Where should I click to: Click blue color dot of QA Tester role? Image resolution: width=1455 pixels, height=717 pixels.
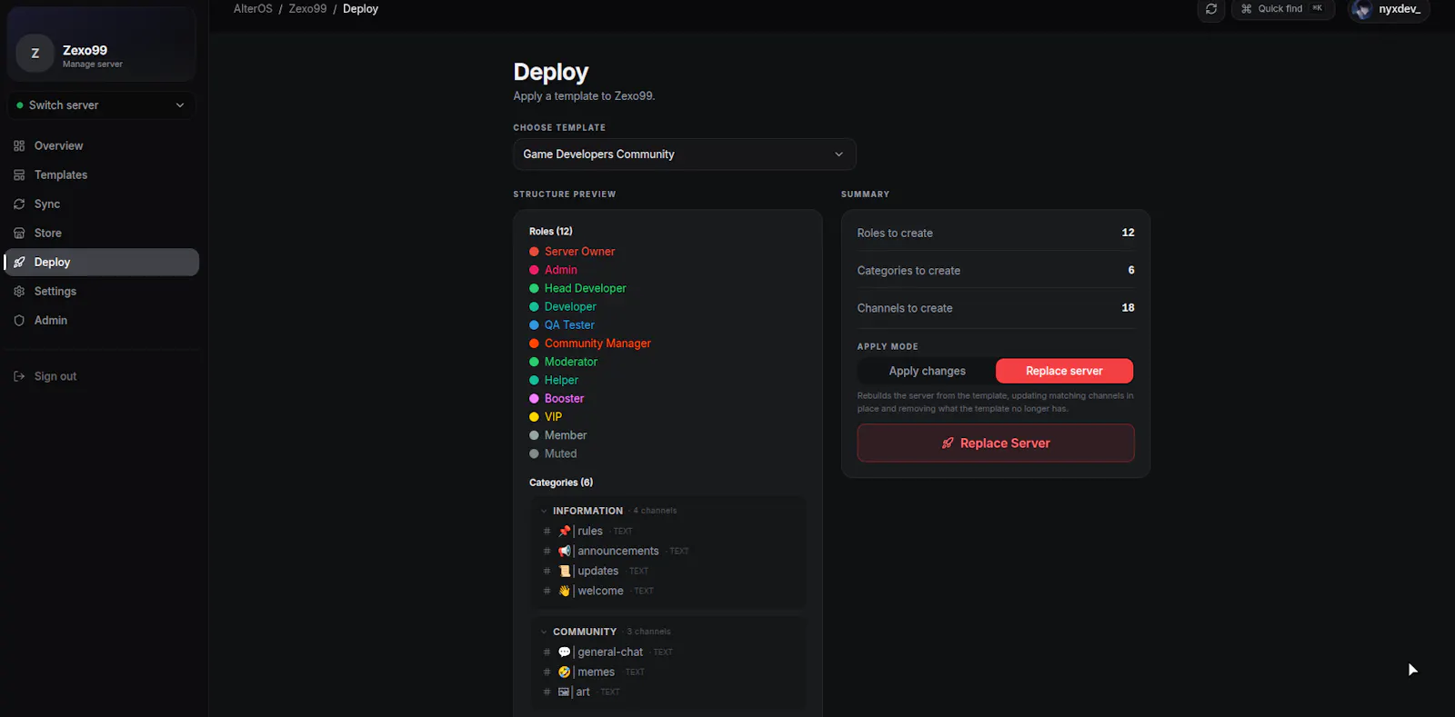pyautogui.click(x=535, y=325)
